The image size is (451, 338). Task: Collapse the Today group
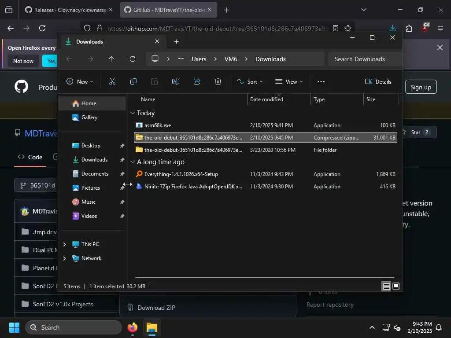coord(133,113)
